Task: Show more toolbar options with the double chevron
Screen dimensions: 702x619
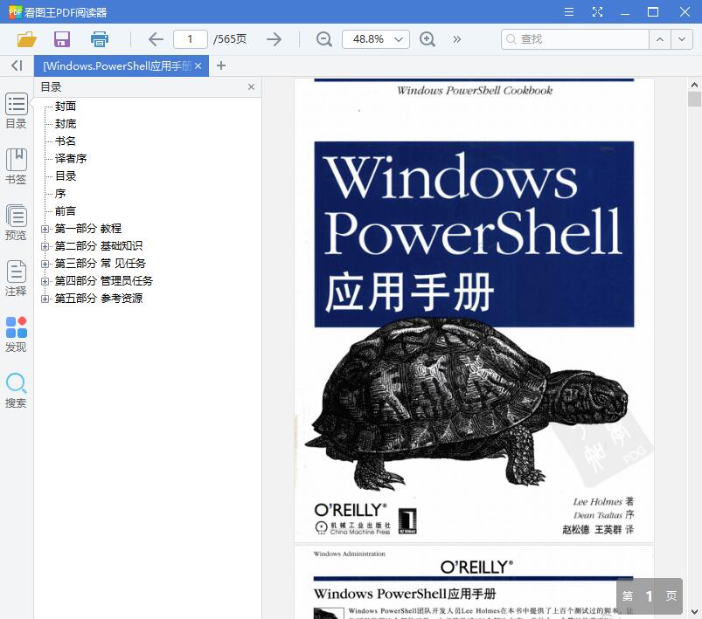Action: coord(456,39)
